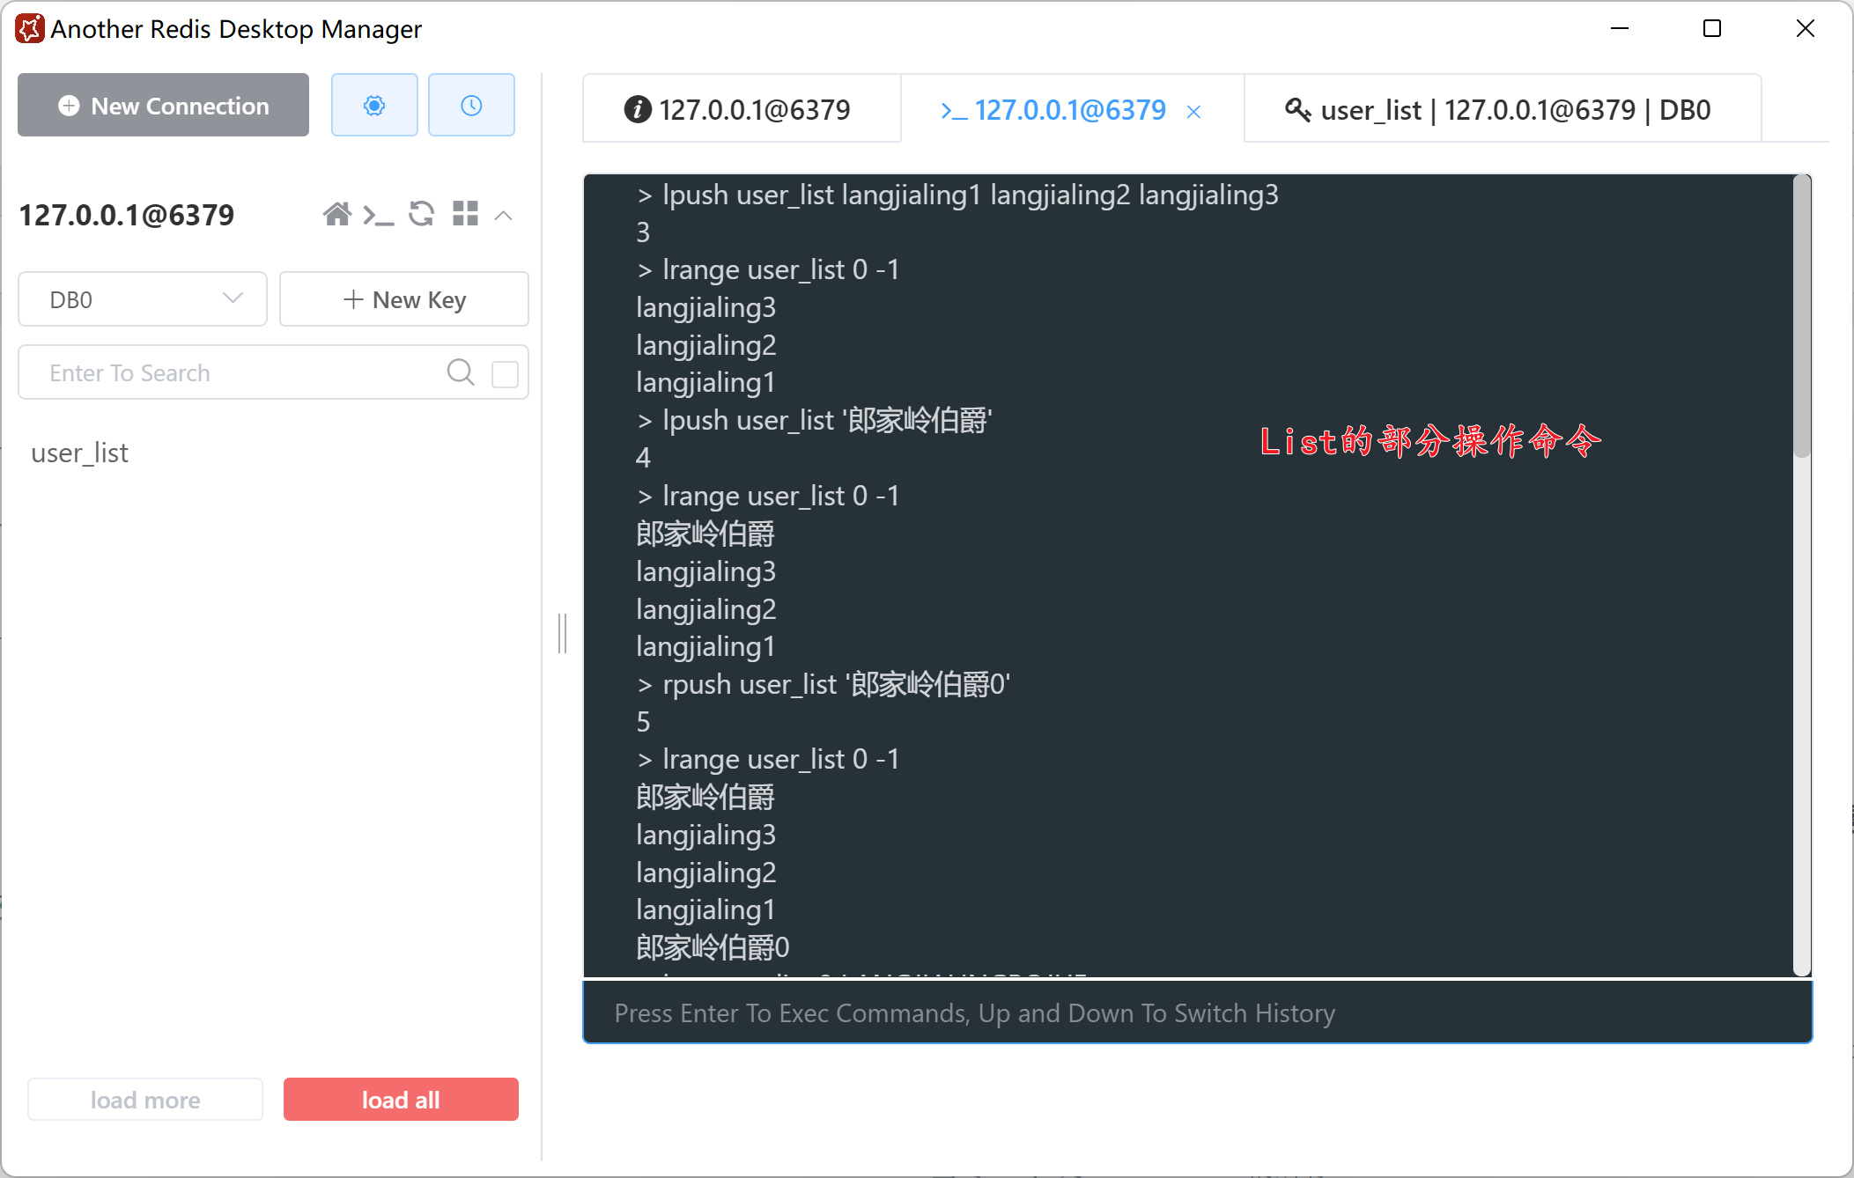Switch to the 127.0.0.1@6379 info tab
The image size is (1854, 1178).
pyautogui.click(x=742, y=109)
